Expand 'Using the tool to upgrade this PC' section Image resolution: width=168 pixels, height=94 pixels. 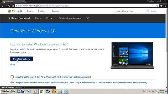click(53, 77)
